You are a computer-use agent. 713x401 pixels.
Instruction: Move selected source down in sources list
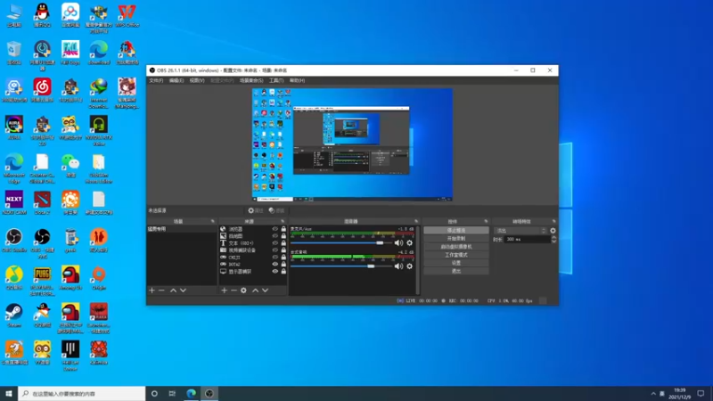265,291
